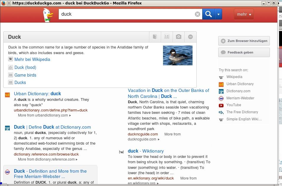Follow the Duck (food) link
Image resolution: width=282 pixels, height=186 pixels.
pyautogui.click(x=25, y=67)
